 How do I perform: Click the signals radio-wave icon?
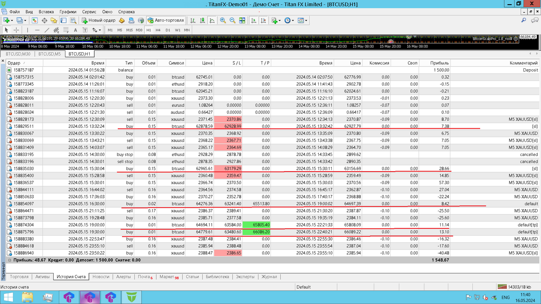click(141, 20)
